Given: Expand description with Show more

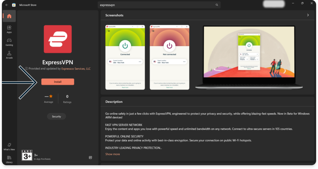Looking at the screenshot, I should (112, 154).
